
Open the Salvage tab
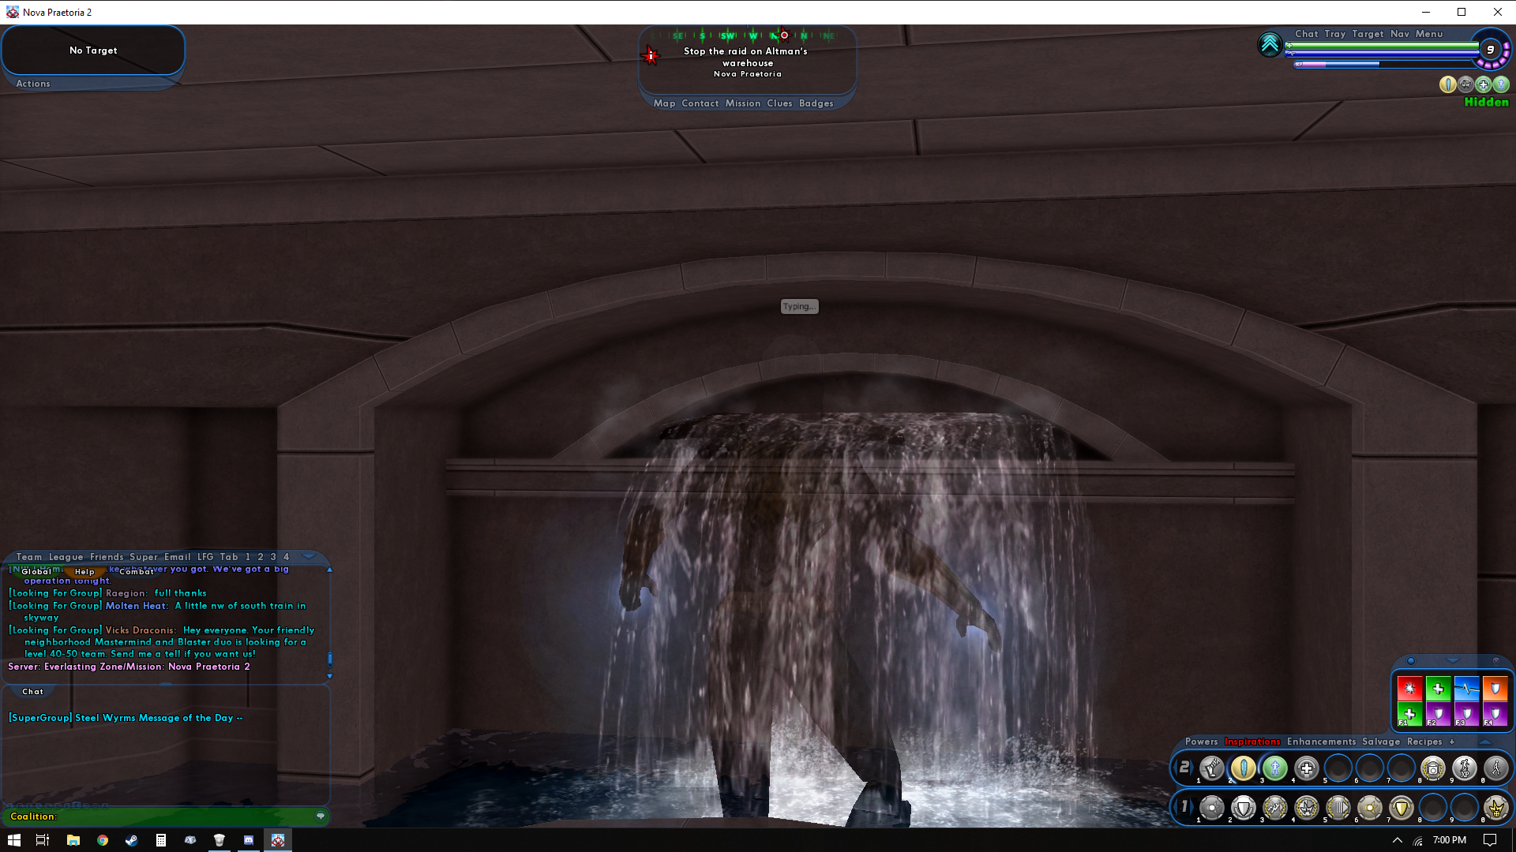pos(1381,742)
